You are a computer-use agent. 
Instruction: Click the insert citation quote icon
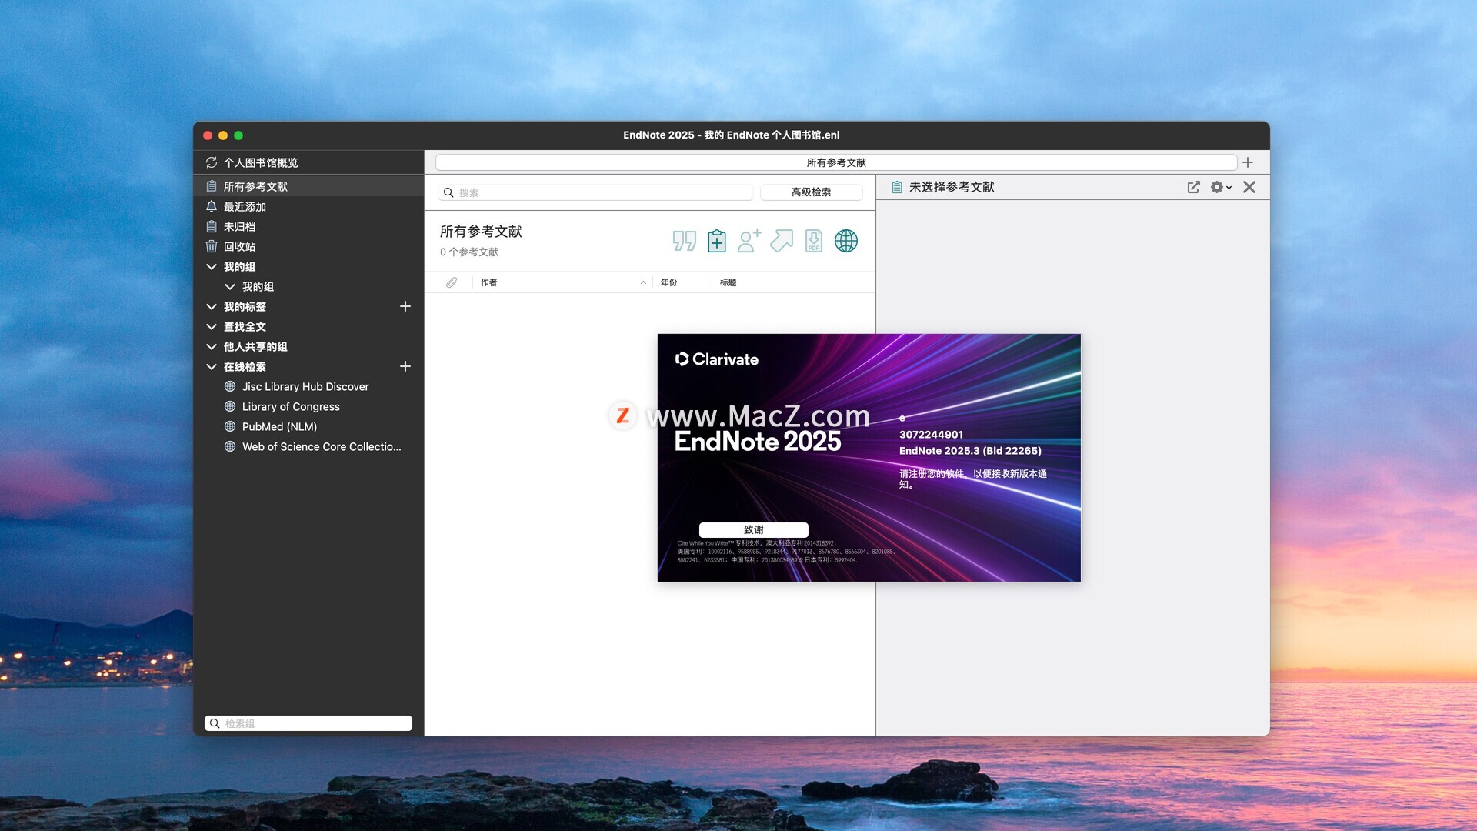[x=684, y=242]
